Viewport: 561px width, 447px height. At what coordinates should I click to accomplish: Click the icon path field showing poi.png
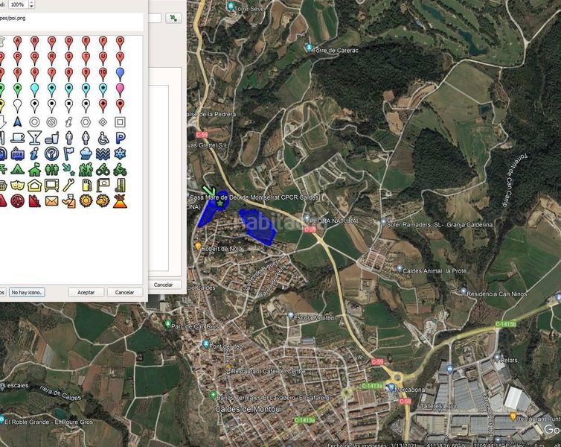tap(71, 22)
